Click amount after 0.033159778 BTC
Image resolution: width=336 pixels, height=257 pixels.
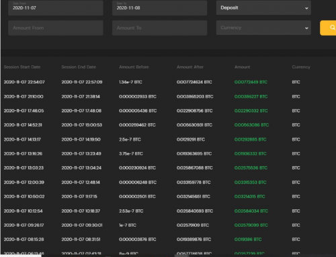[194, 182]
